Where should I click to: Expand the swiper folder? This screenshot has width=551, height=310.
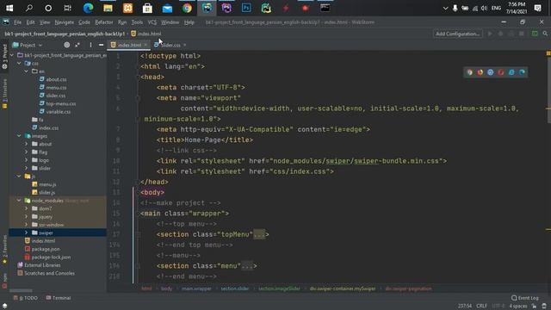27,232
